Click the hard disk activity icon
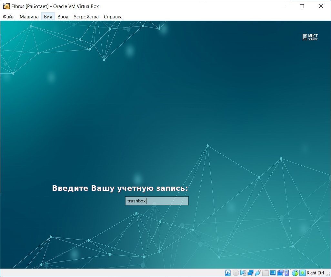Screen dimensions: 331x277 click(228, 273)
